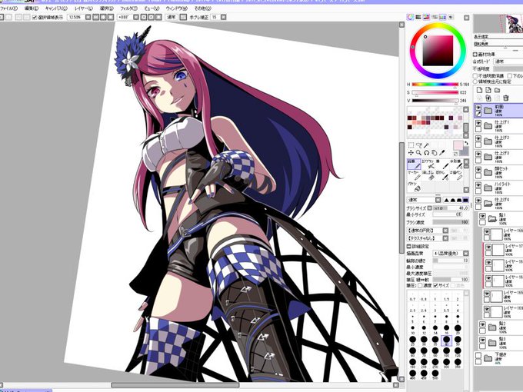Select the Pencil (鉛筆) brush
Viewport: 523px width, 392px height.
(x=414, y=164)
